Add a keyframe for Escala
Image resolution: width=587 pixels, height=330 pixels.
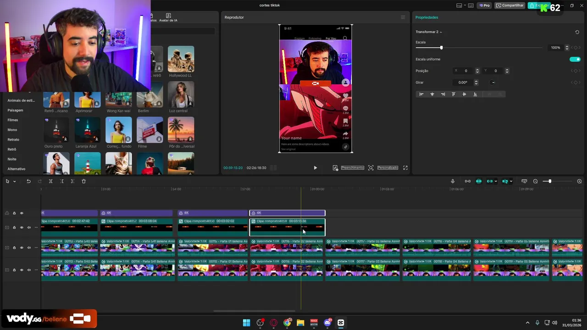pyautogui.click(x=576, y=48)
